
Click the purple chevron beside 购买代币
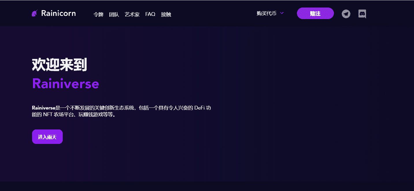coord(282,13)
